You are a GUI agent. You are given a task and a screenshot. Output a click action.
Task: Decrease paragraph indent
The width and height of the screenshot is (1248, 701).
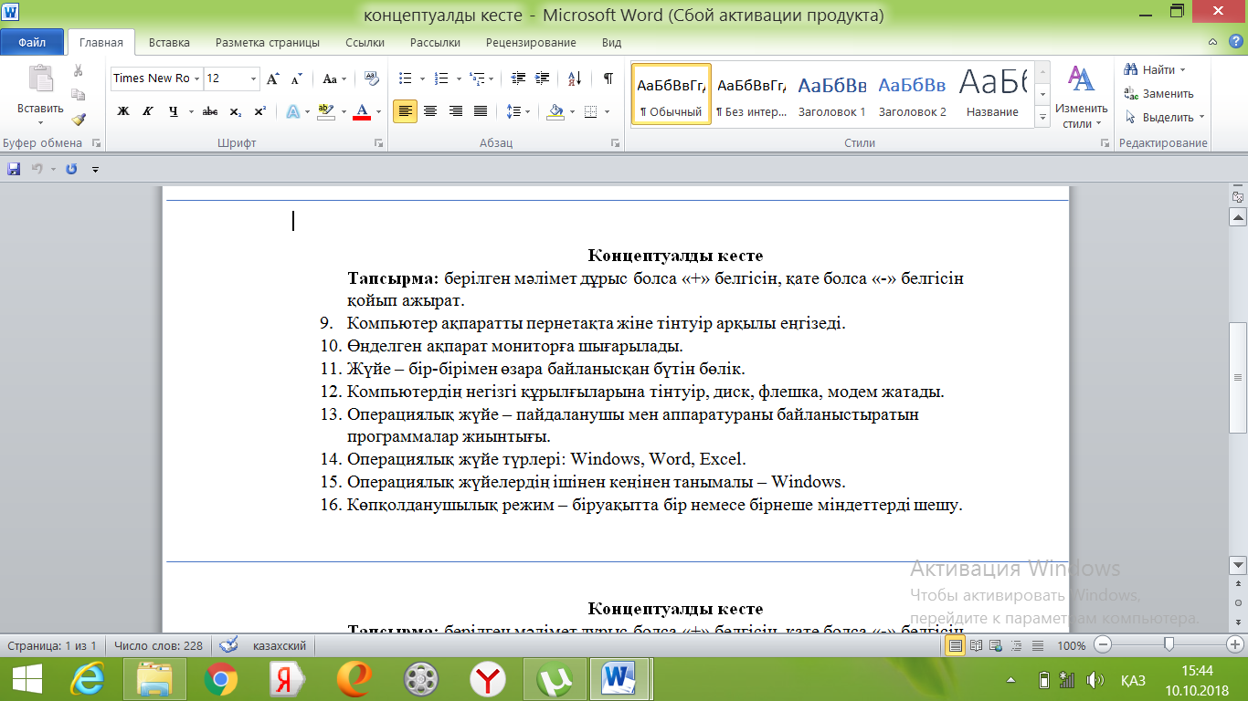[519, 78]
